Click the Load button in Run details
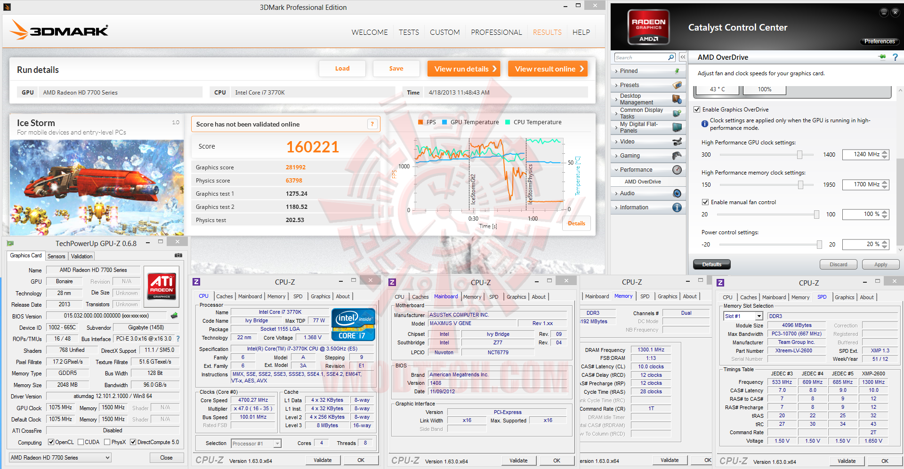Image resolution: width=904 pixels, height=469 pixels. (342, 69)
